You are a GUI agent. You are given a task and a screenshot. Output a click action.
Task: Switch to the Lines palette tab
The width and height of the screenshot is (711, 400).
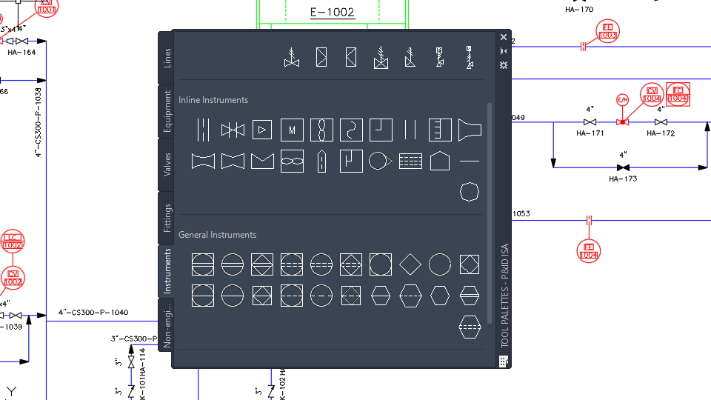point(167,58)
